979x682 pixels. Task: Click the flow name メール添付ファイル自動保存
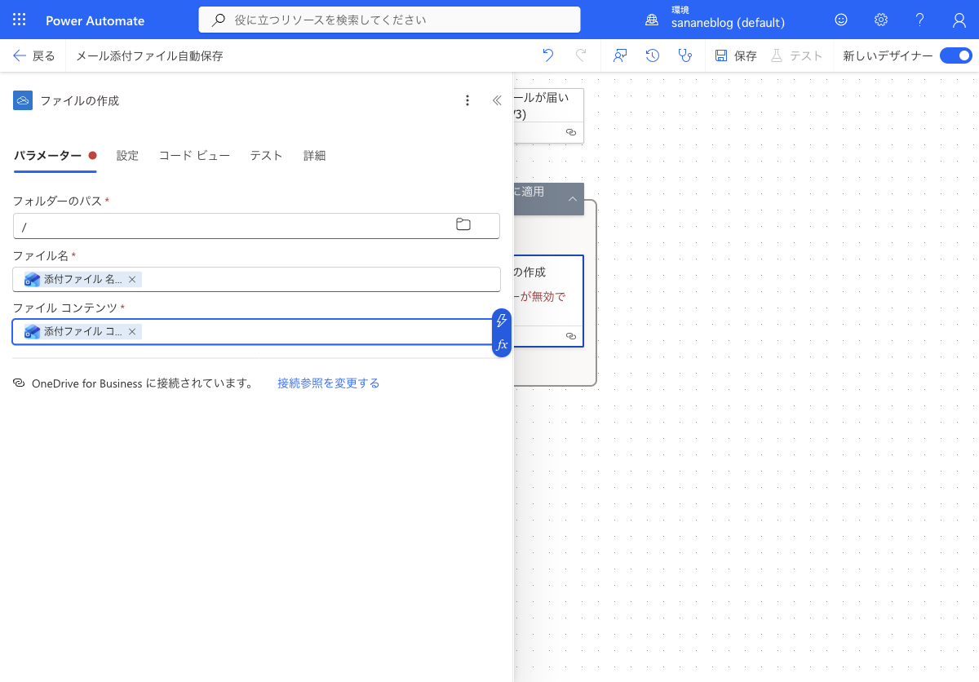[x=149, y=55]
